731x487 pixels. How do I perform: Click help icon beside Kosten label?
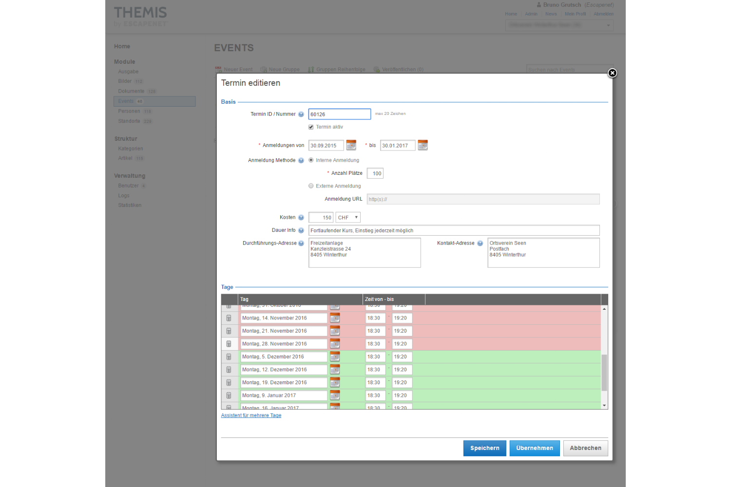301,218
